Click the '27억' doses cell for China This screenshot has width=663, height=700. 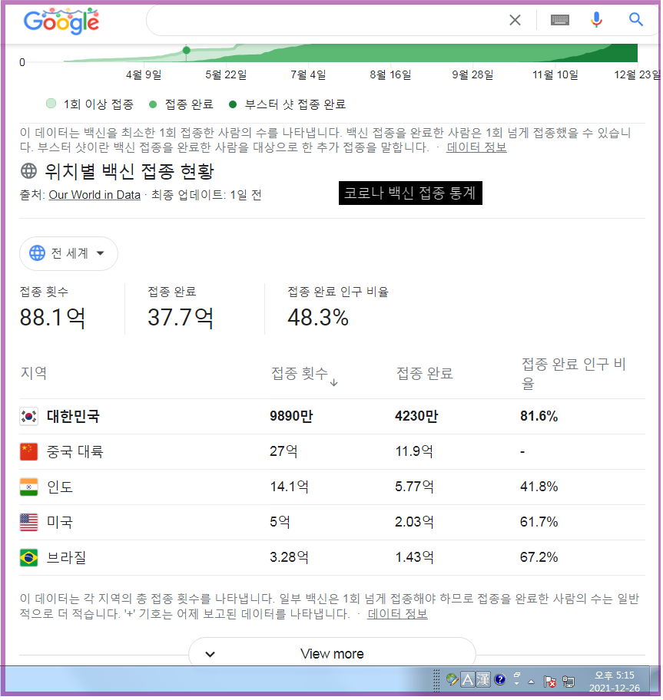pos(284,452)
